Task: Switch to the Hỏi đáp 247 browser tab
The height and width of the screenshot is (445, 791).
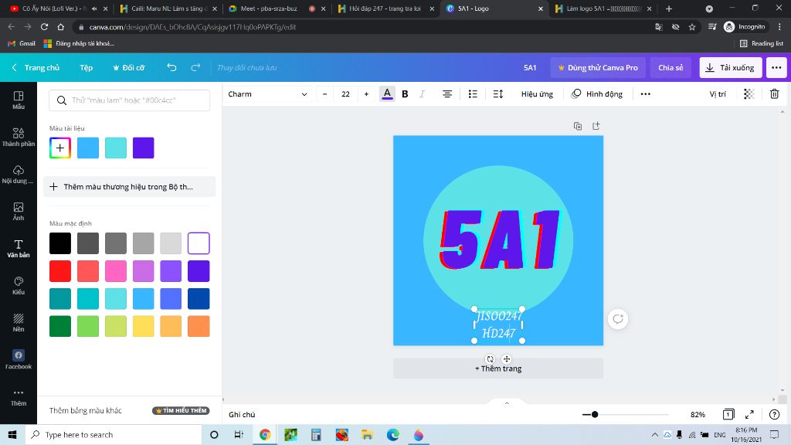Action: pyautogui.click(x=385, y=8)
